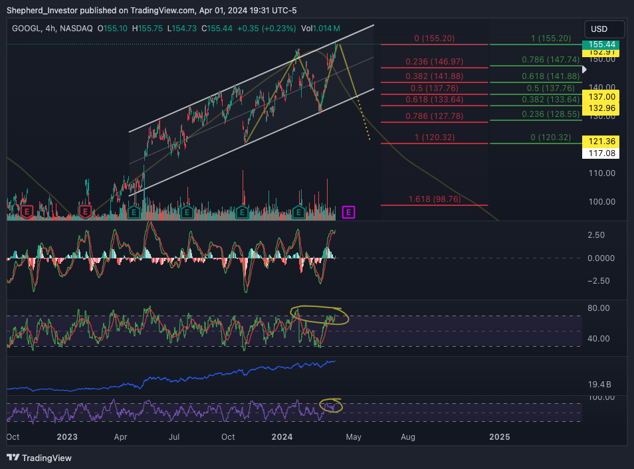634x469 pixels.
Task: Click the yellow 121.36 price label
Action: [x=601, y=141]
